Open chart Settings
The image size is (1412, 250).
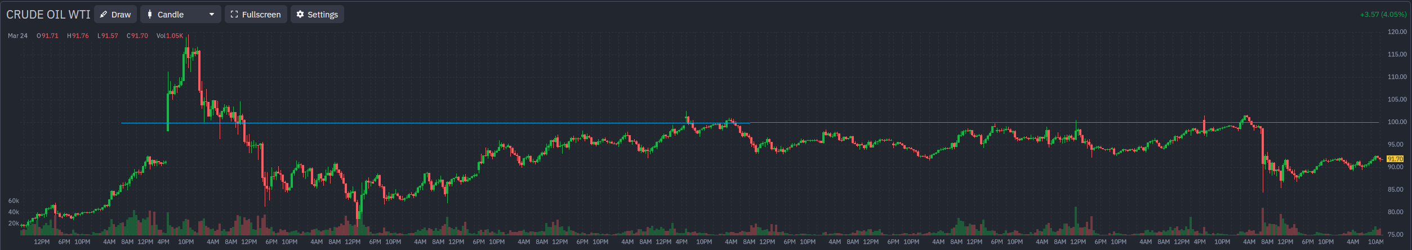[x=317, y=14]
